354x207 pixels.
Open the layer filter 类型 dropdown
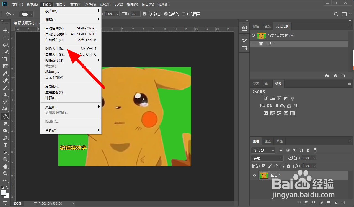263,150
